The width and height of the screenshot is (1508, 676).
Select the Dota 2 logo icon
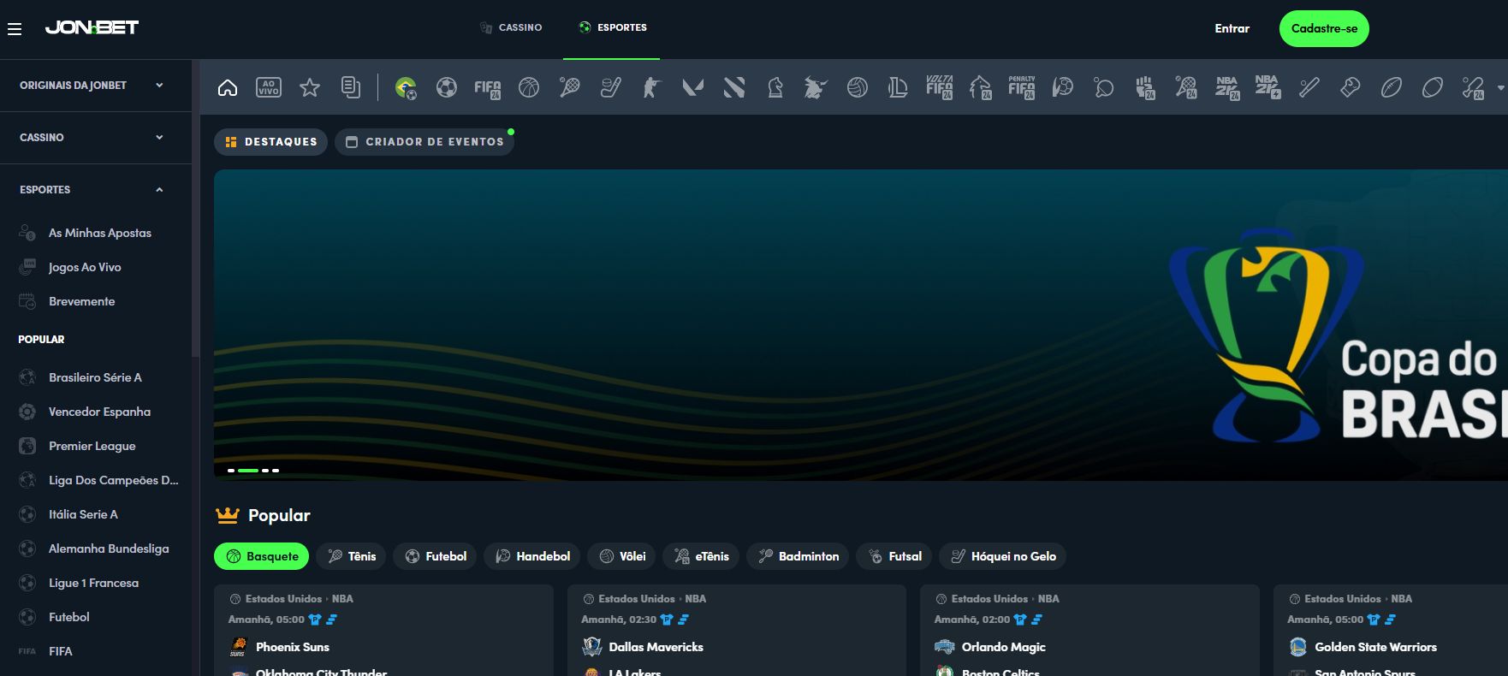[x=734, y=87]
